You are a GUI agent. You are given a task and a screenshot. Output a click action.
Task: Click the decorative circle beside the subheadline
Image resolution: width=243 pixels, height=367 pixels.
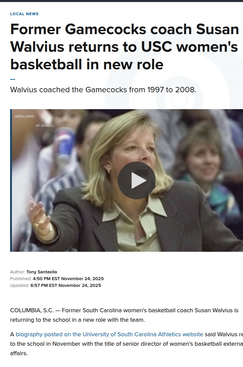pyautogui.click(x=180, y=100)
